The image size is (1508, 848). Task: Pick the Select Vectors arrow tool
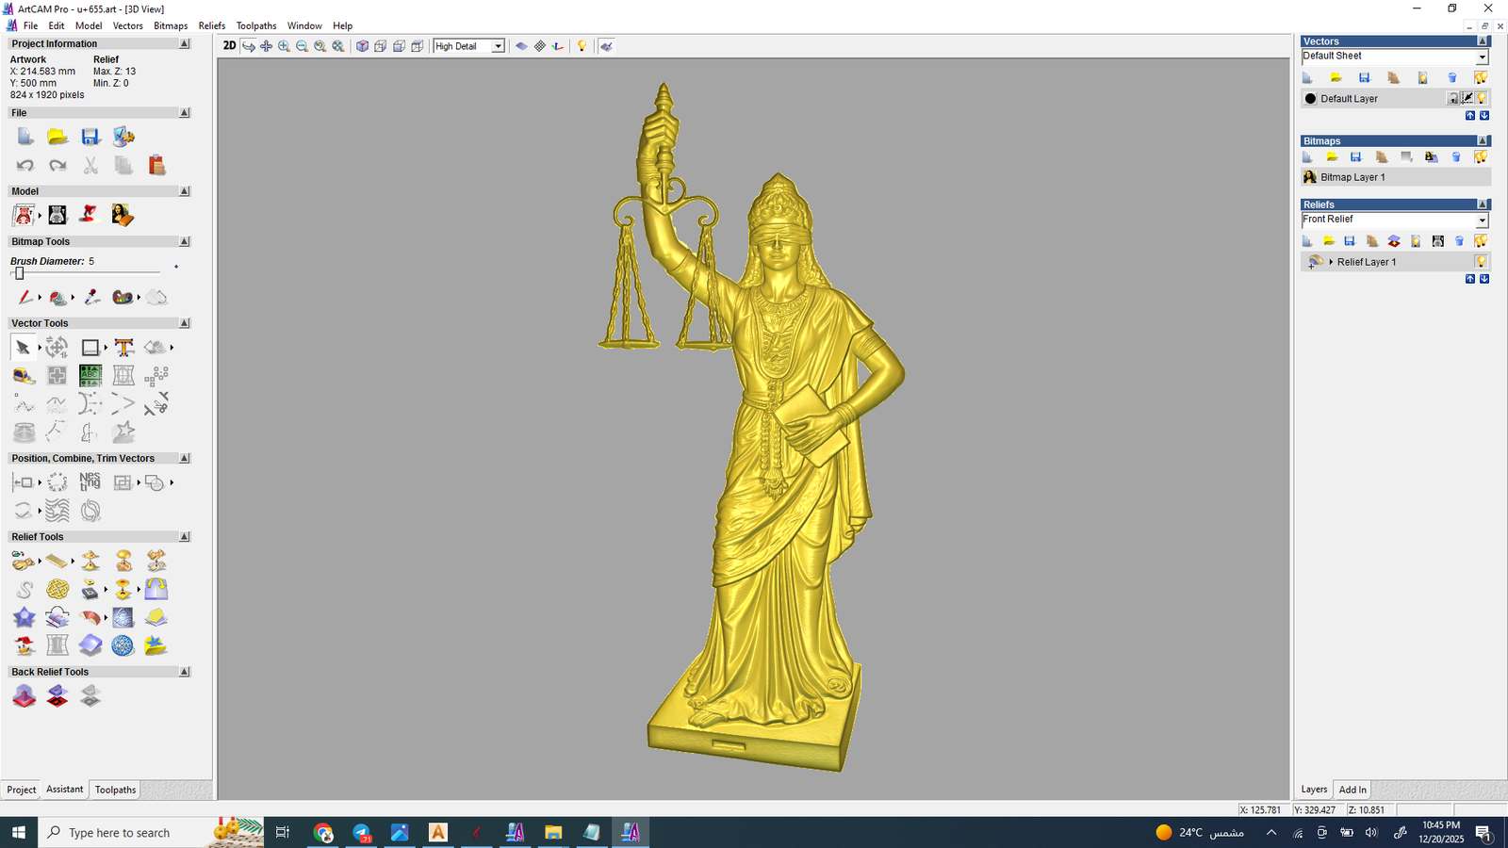[23, 348]
